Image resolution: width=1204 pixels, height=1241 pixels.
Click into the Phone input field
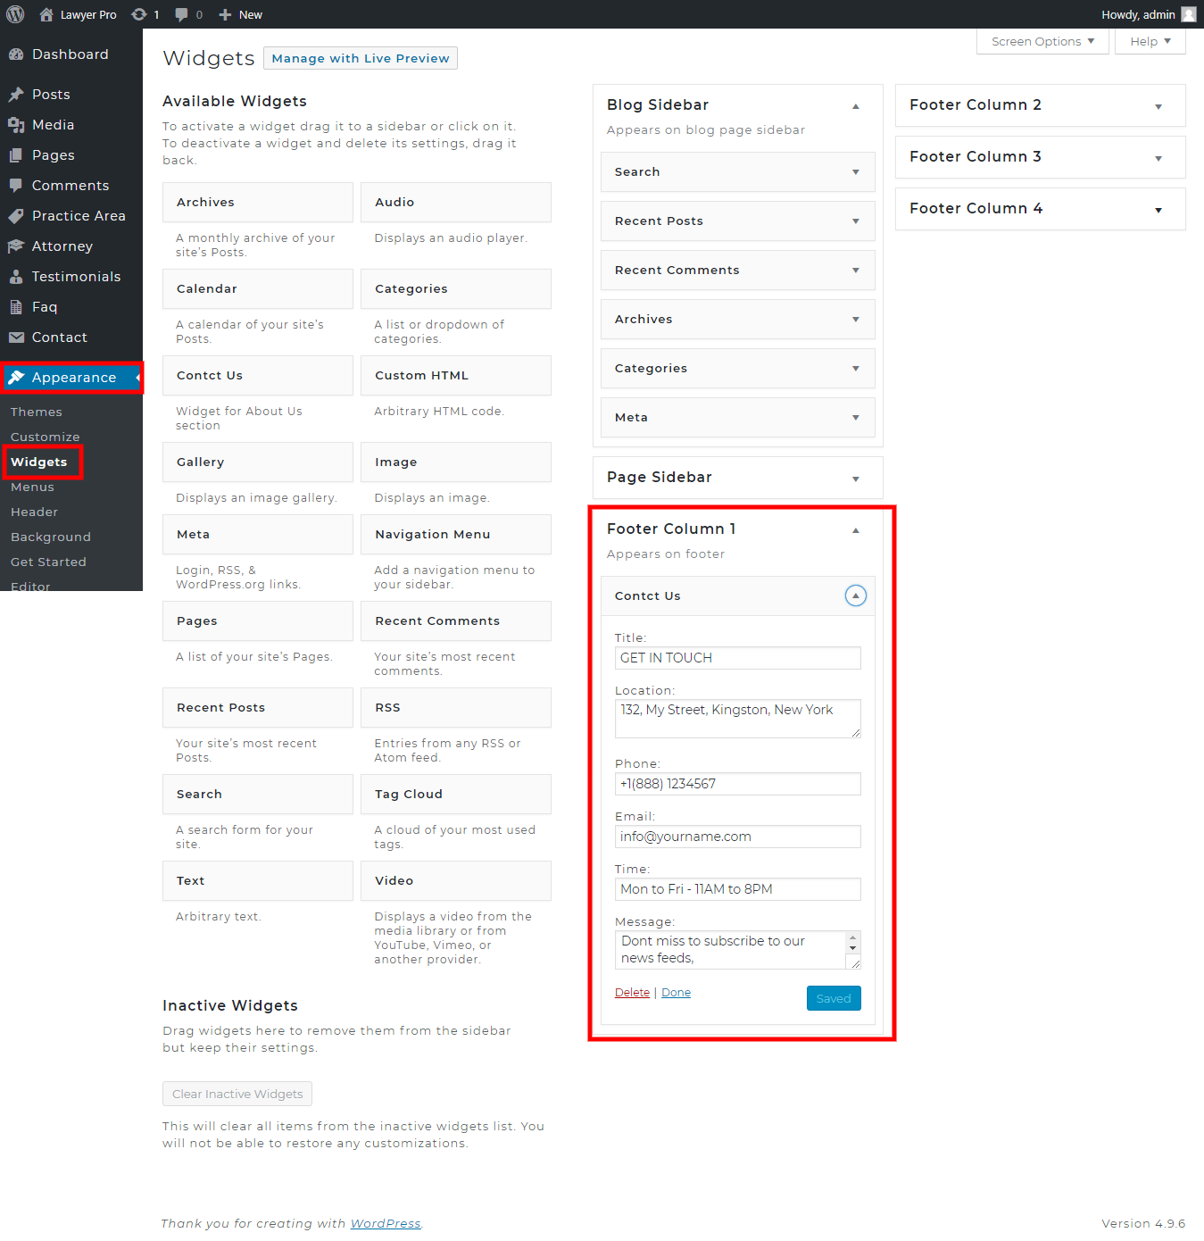pyautogui.click(x=737, y=784)
